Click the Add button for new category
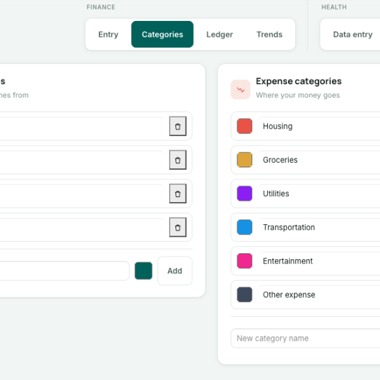 [x=175, y=270]
